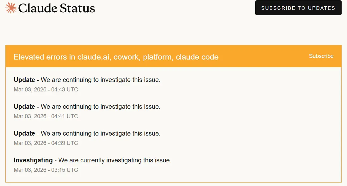Click the Update label above the 04:41 UTC timestamp
347x186 pixels.
(x=24, y=107)
